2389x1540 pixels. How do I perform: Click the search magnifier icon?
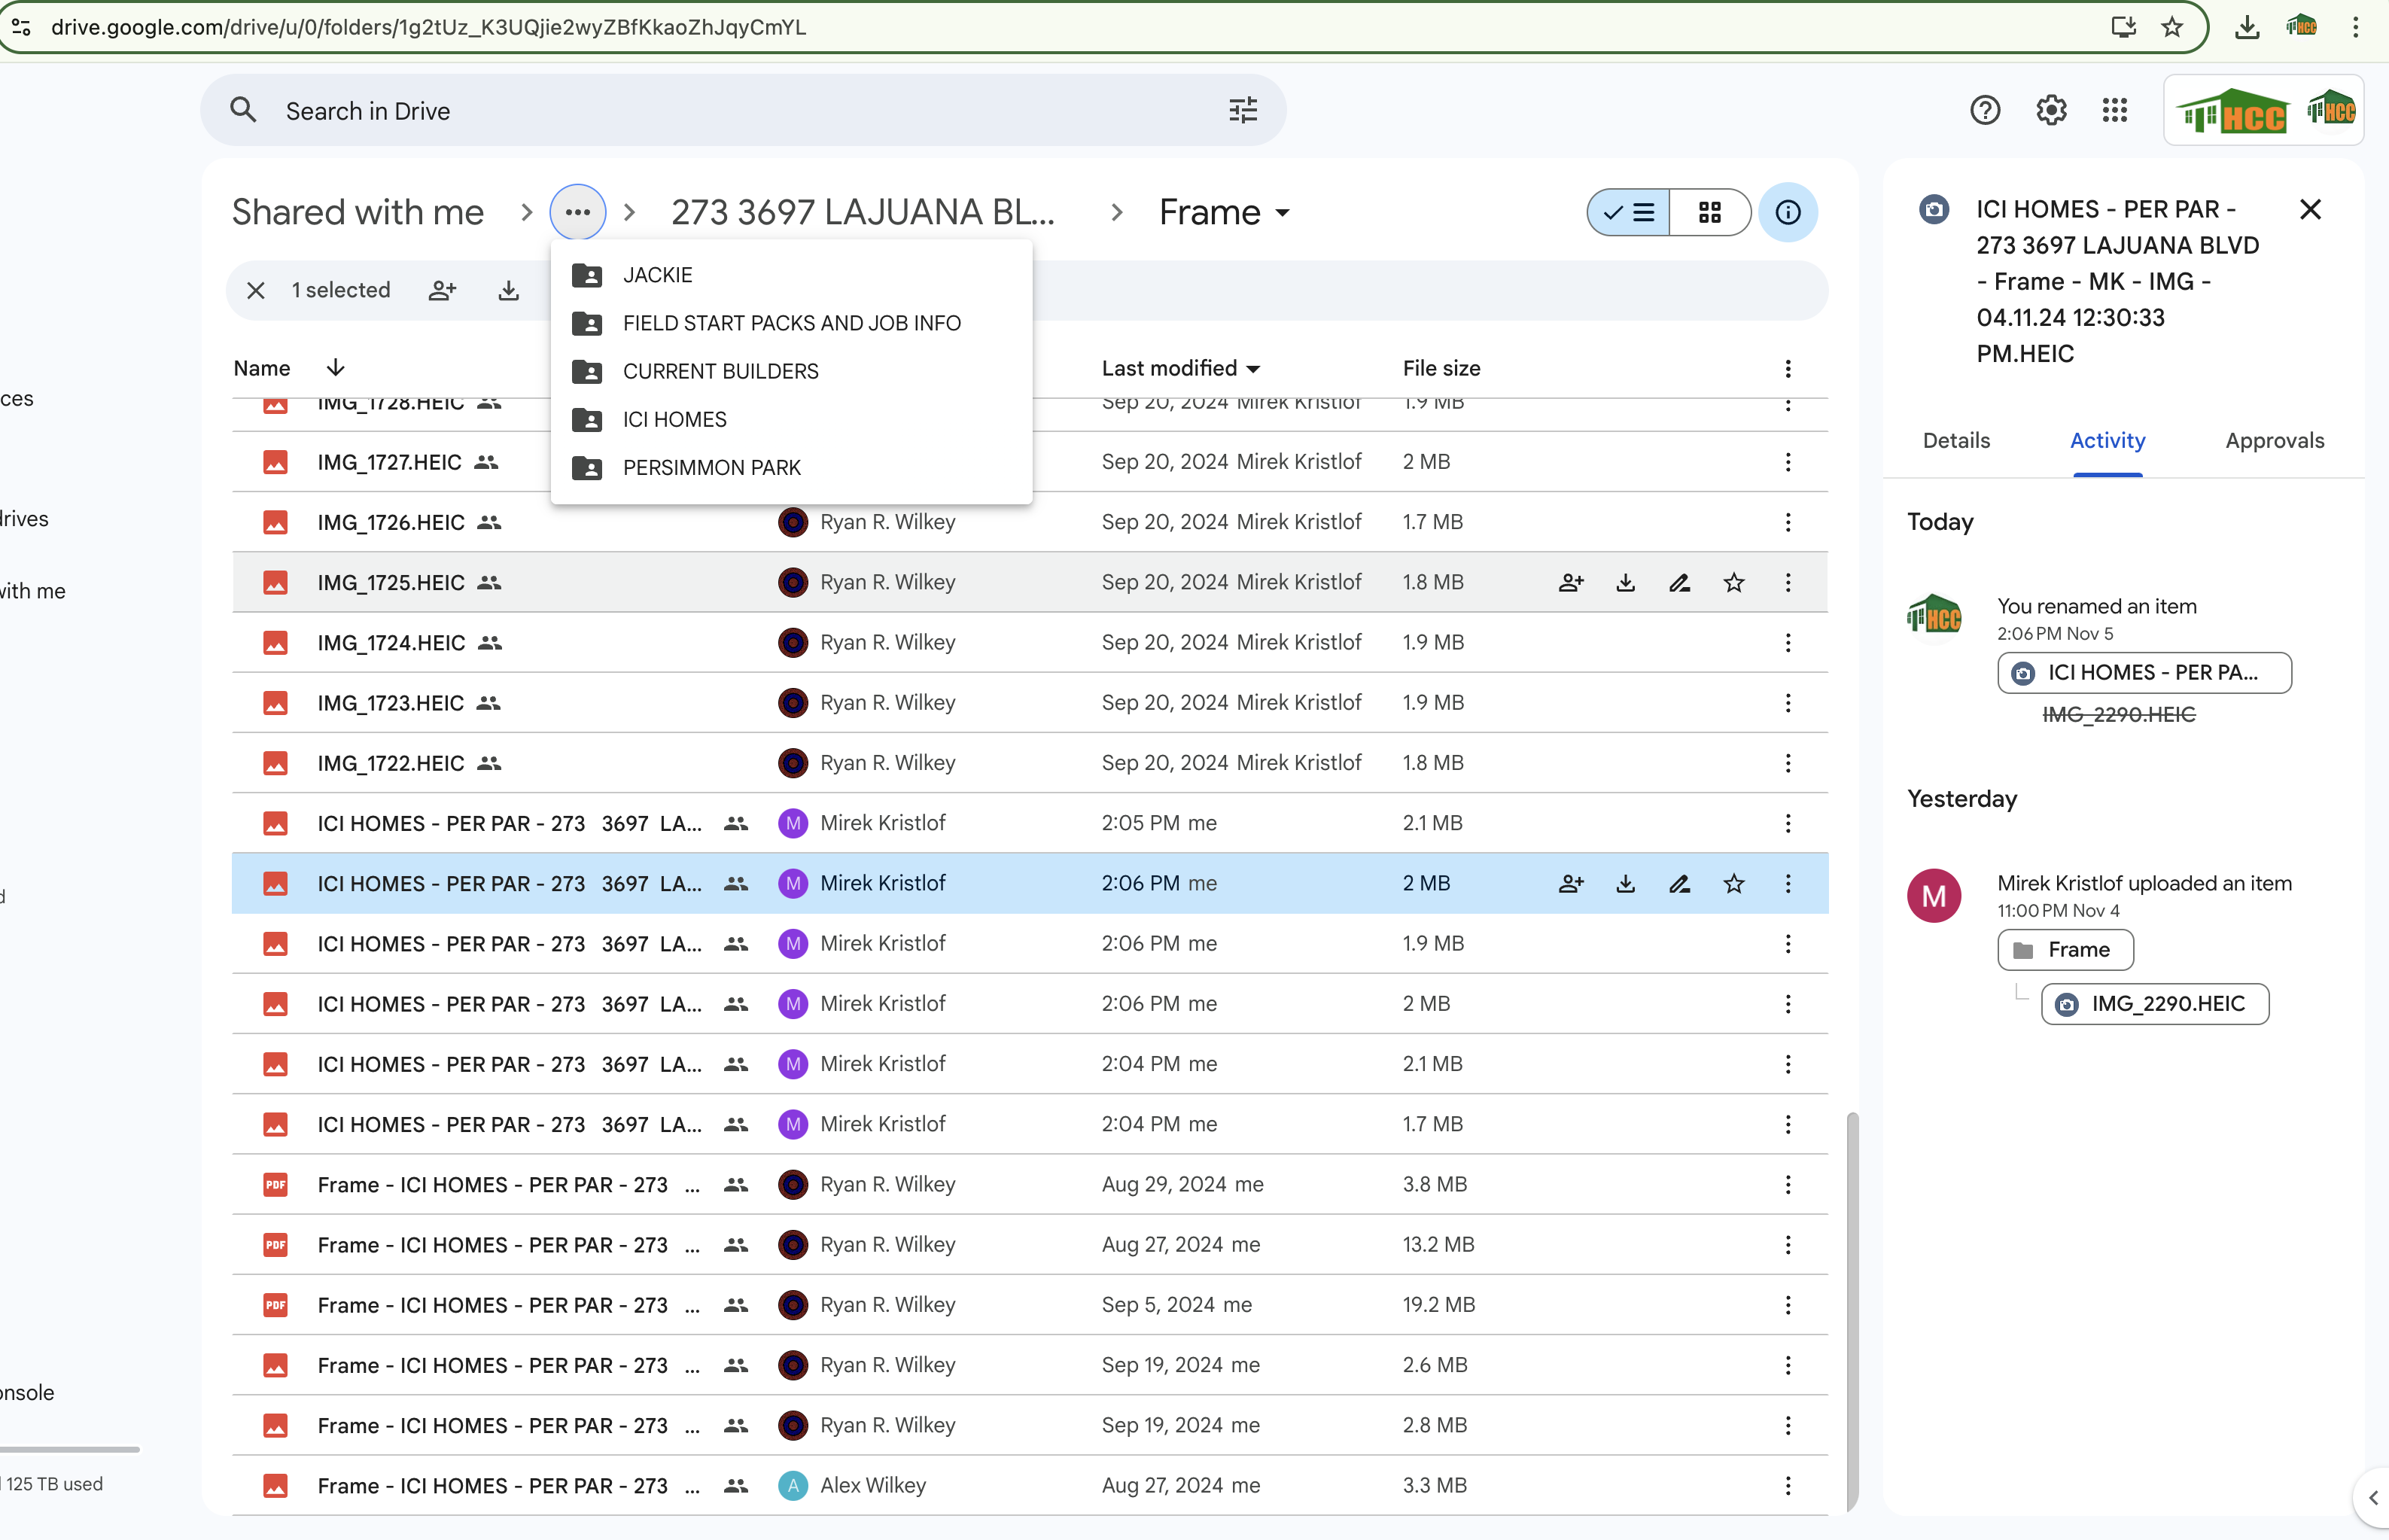coord(243,110)
